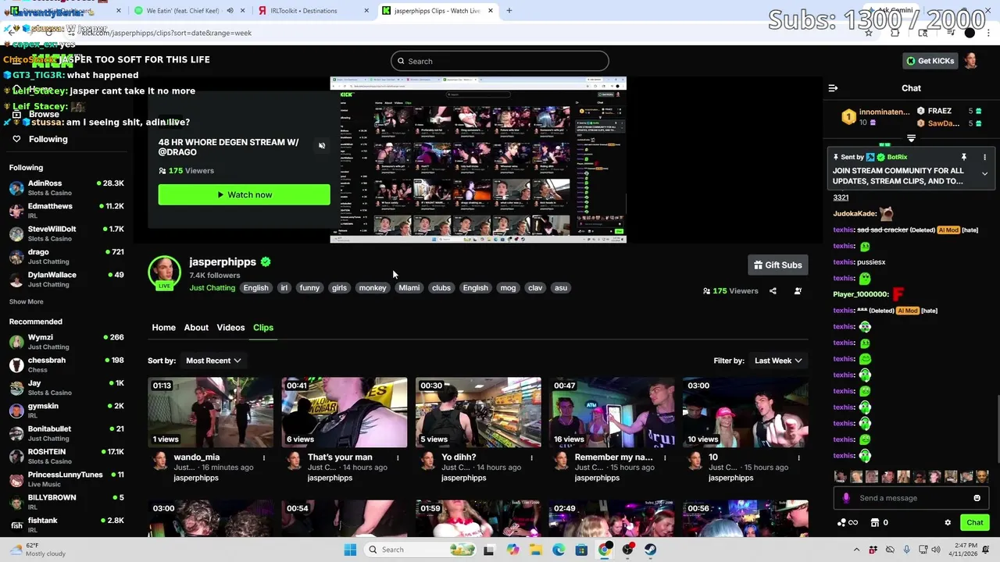The image size is (1000, 562).
Task: Open AdinRoss channel in Following list
Action: tap(66, 187)
